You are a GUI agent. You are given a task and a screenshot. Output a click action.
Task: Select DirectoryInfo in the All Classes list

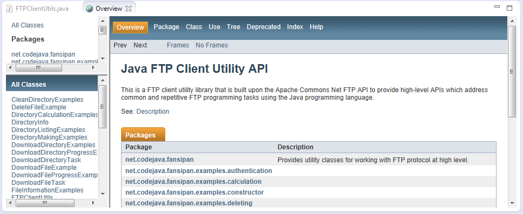point(30,122)
